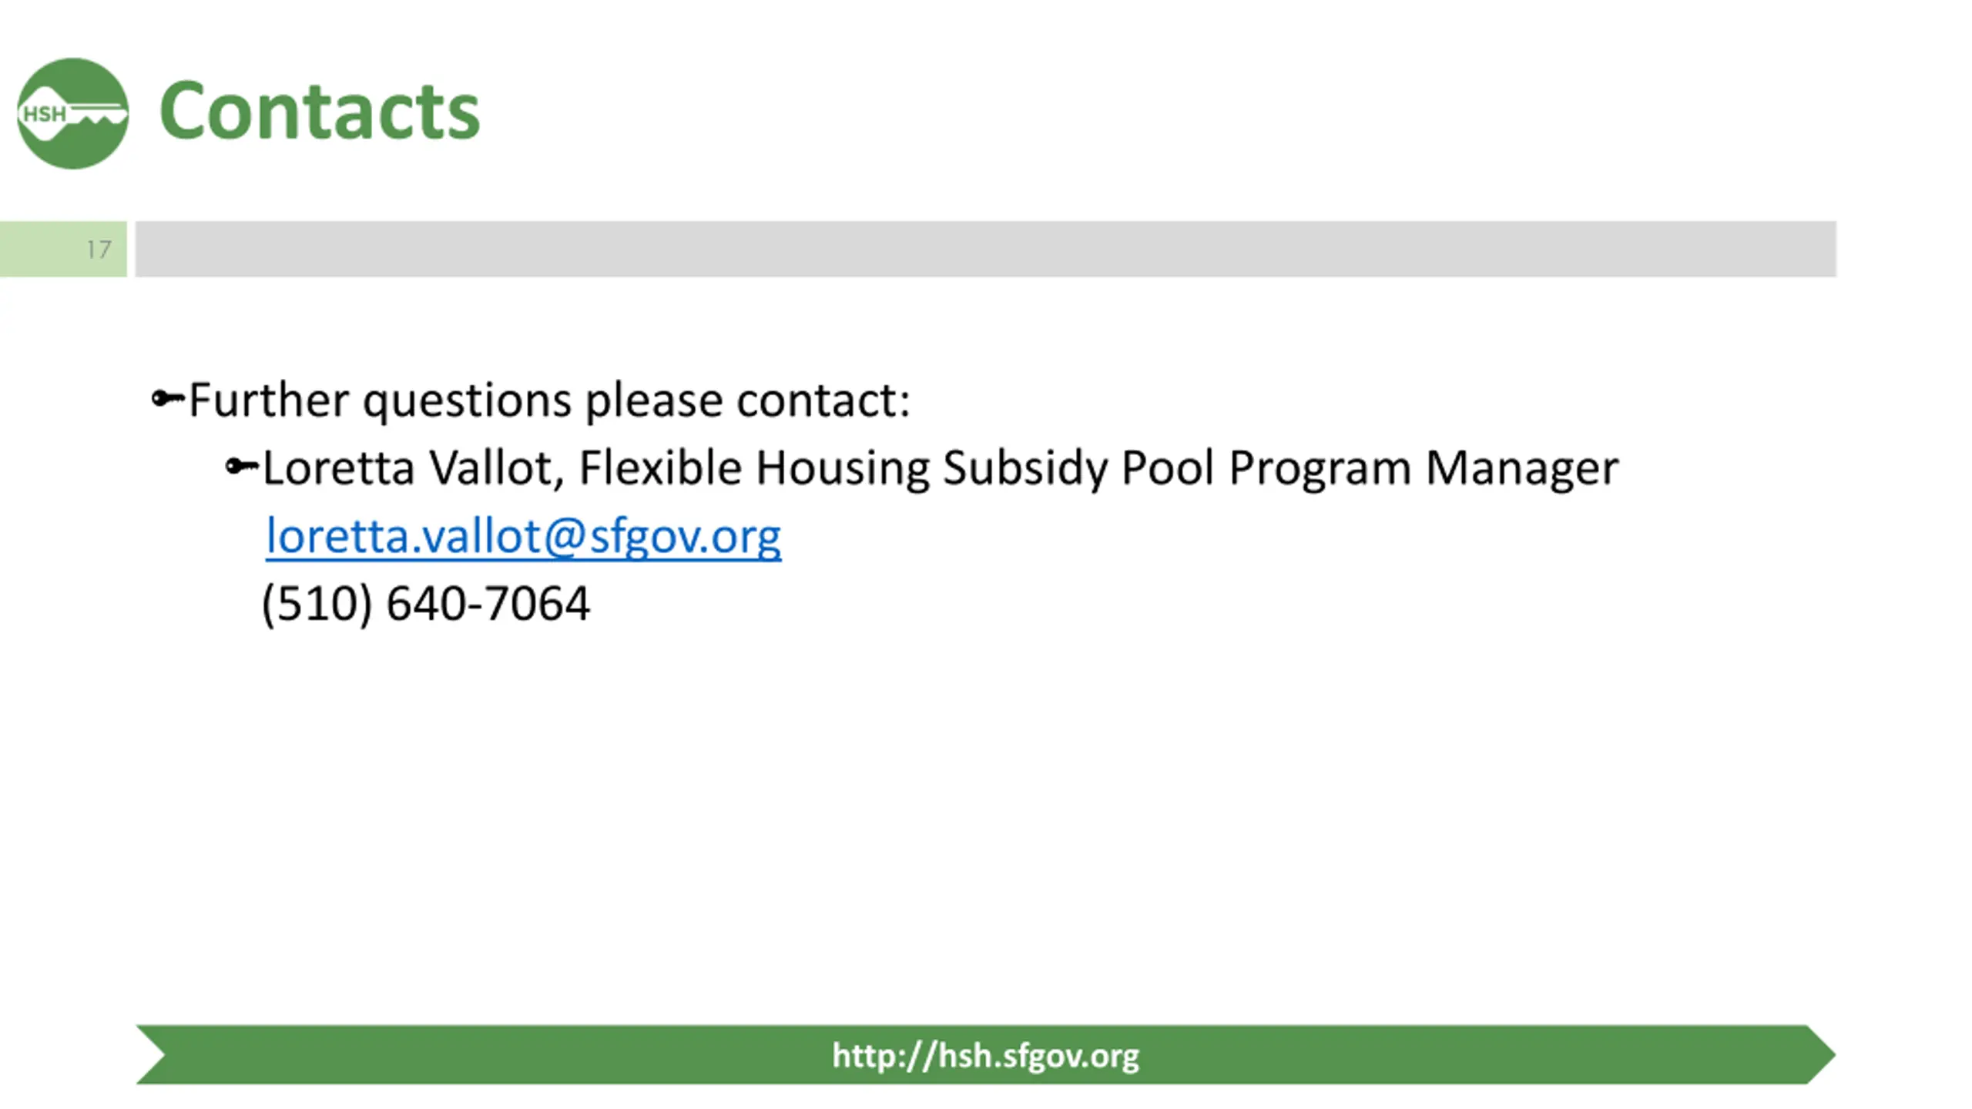Screen dimensions: 1972x1109
Task: Click the slide number 17
Action: pyautogui.click(x=99, y=250)
